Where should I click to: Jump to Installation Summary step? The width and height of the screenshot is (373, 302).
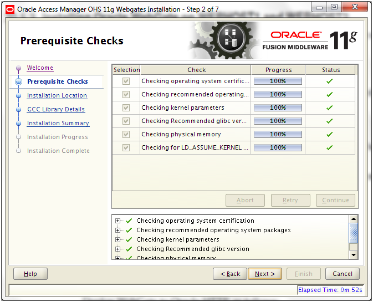pos(58,123)
